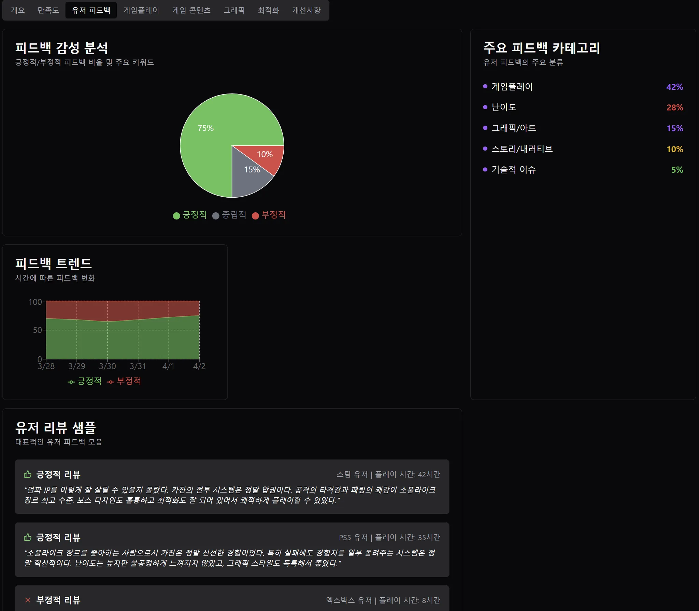The width and height of the screenshot is (699, 611).
Task: Click the thumbs-up icon on the Steam review
Action: [27, 474]
